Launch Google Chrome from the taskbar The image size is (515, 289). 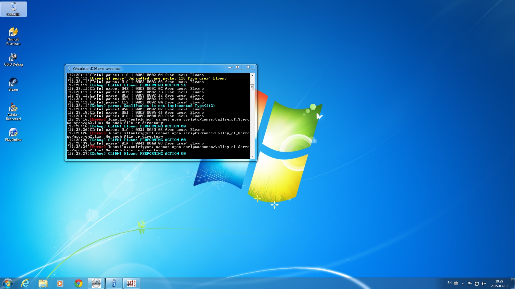(79, 283)
